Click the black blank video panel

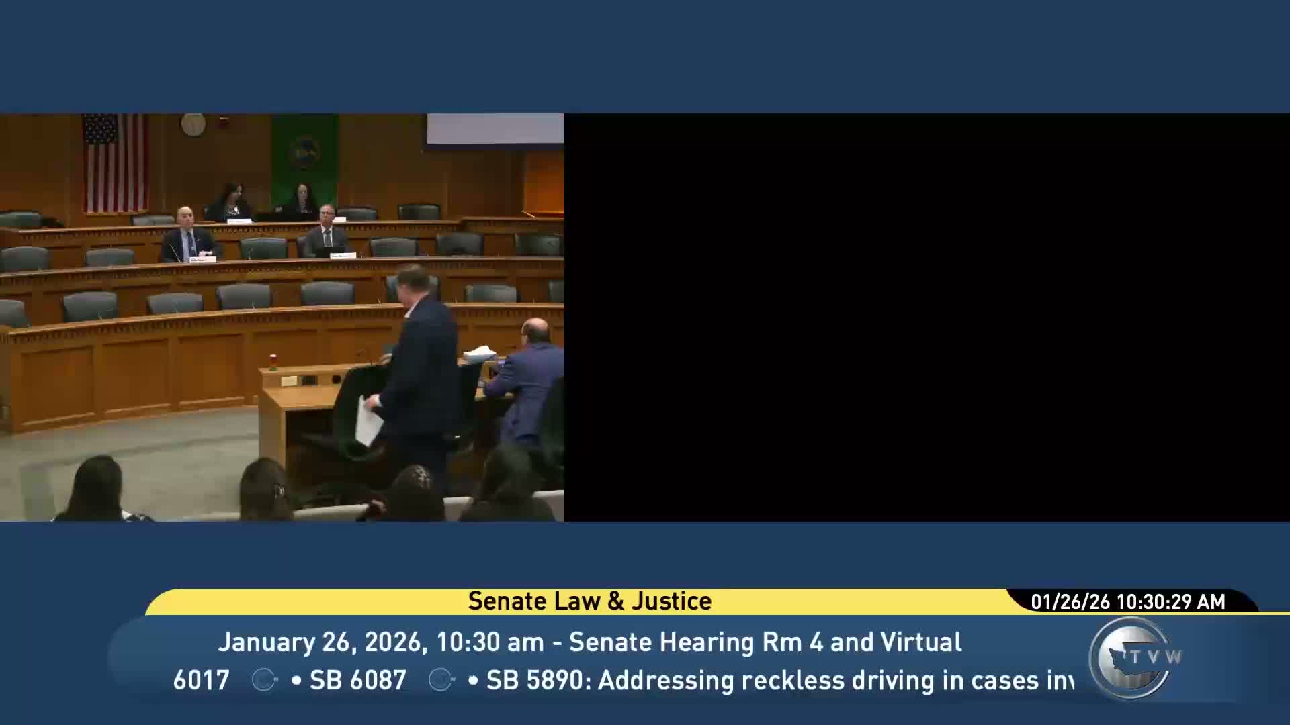[927, 317]
